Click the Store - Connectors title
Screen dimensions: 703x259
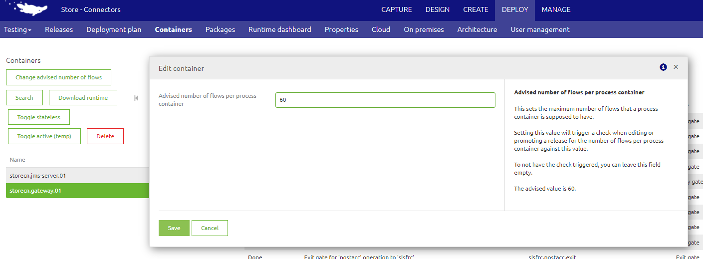(x=91, y=9)
